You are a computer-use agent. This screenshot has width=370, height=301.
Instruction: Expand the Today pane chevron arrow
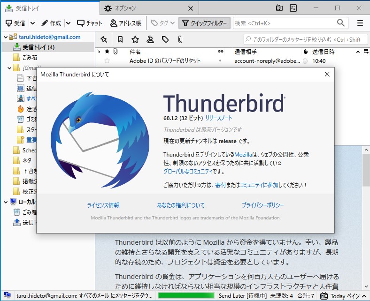point(364,296)
